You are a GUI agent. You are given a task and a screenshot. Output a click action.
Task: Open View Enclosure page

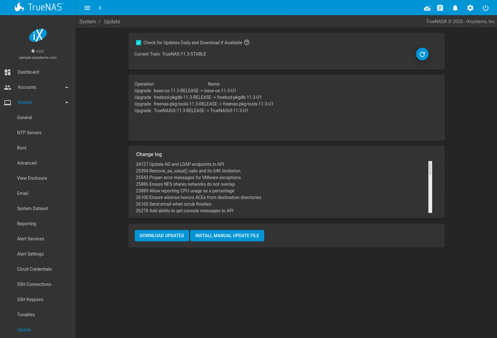[32, 178]
